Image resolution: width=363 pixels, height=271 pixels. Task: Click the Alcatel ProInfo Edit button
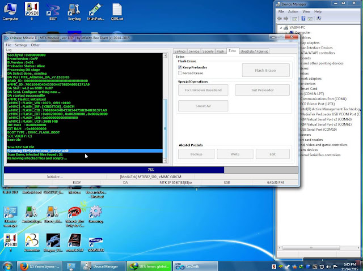coord(272,154)
